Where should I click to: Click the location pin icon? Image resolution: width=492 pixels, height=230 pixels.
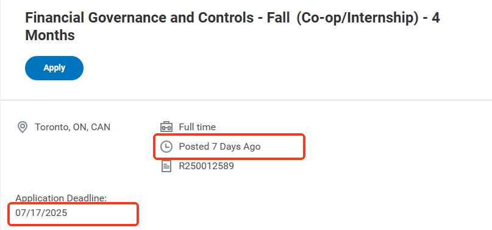click(x=23, y=128)
